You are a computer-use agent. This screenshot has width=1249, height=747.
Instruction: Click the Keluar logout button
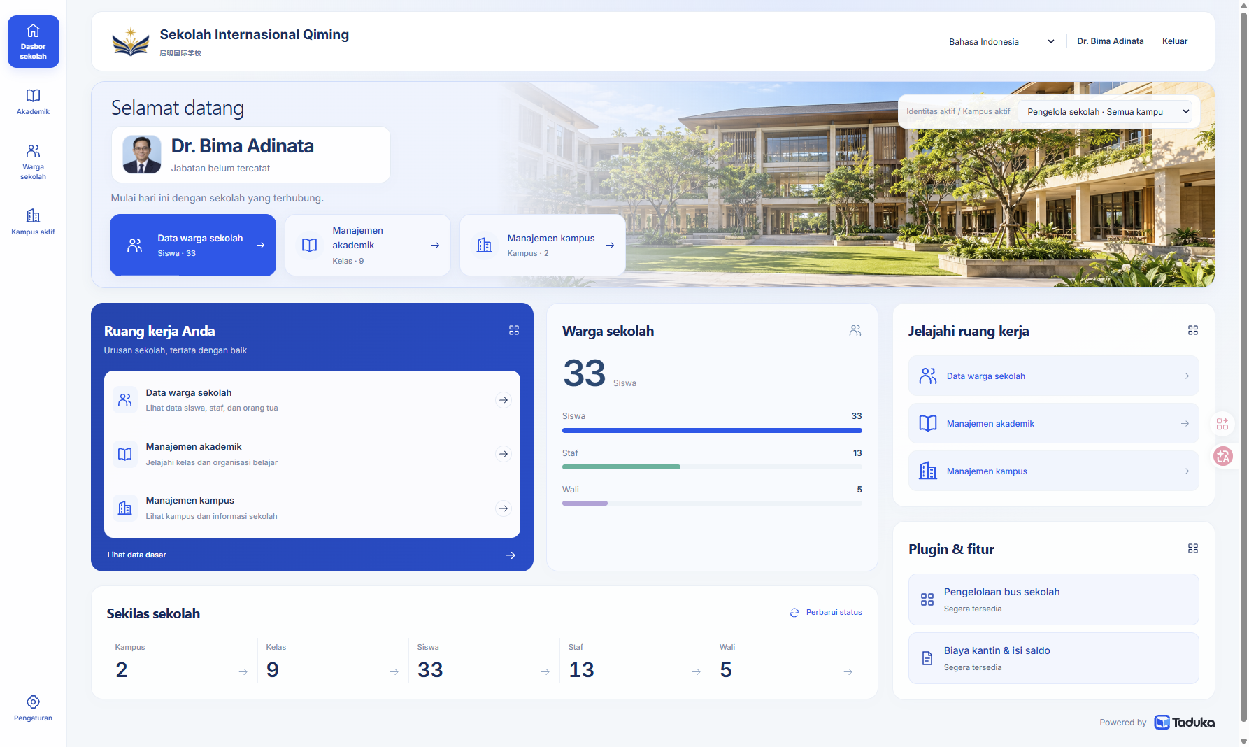tap(1175, 41)
